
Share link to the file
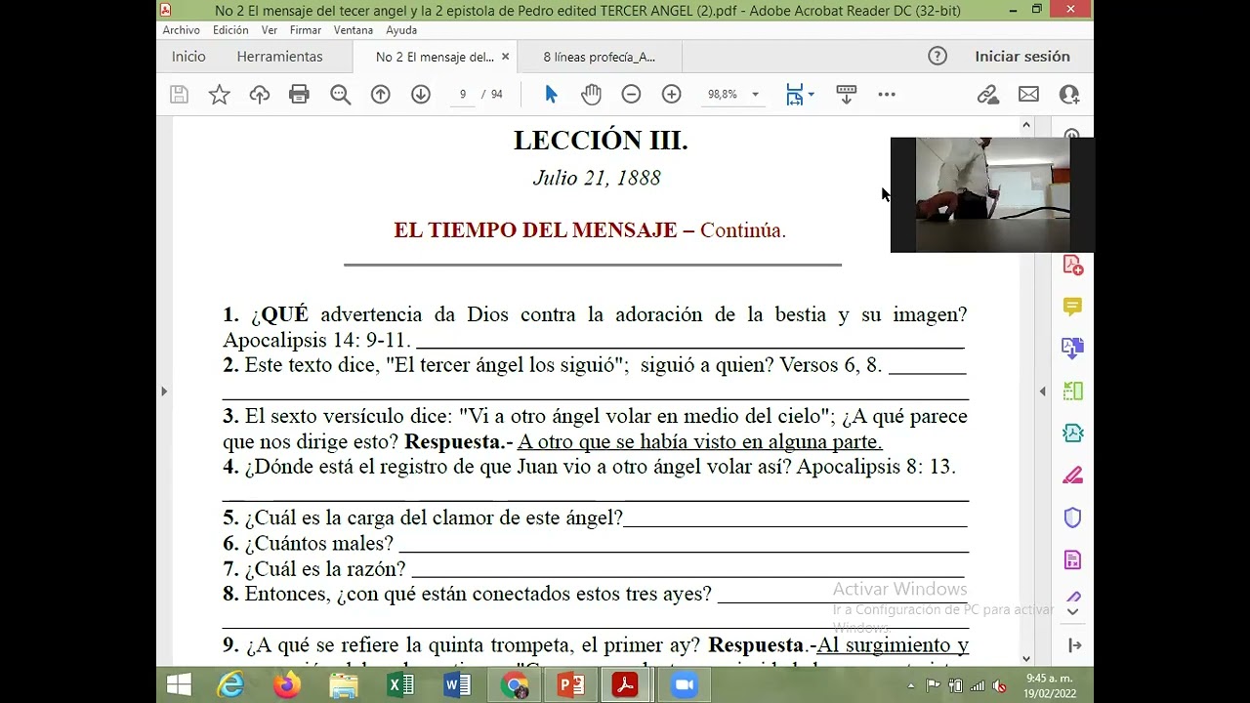988,95
